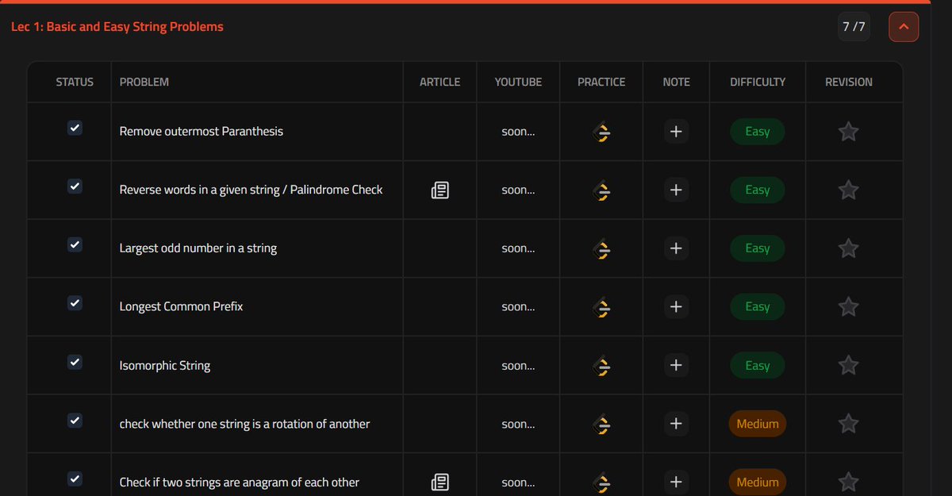
Task: Uncheck status of Remove outermost Paranthesis
Action: (75, 128)
